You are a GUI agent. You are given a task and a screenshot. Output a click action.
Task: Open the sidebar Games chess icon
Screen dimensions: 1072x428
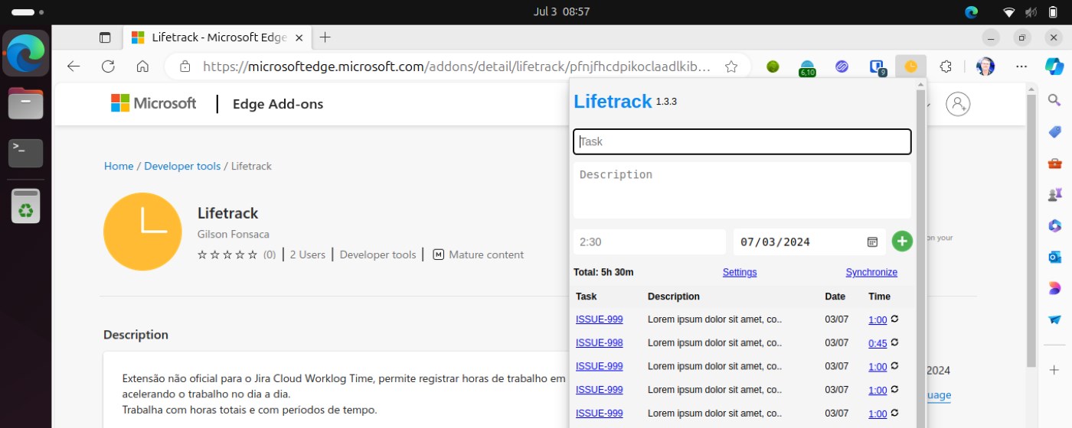coord(1054,194)
